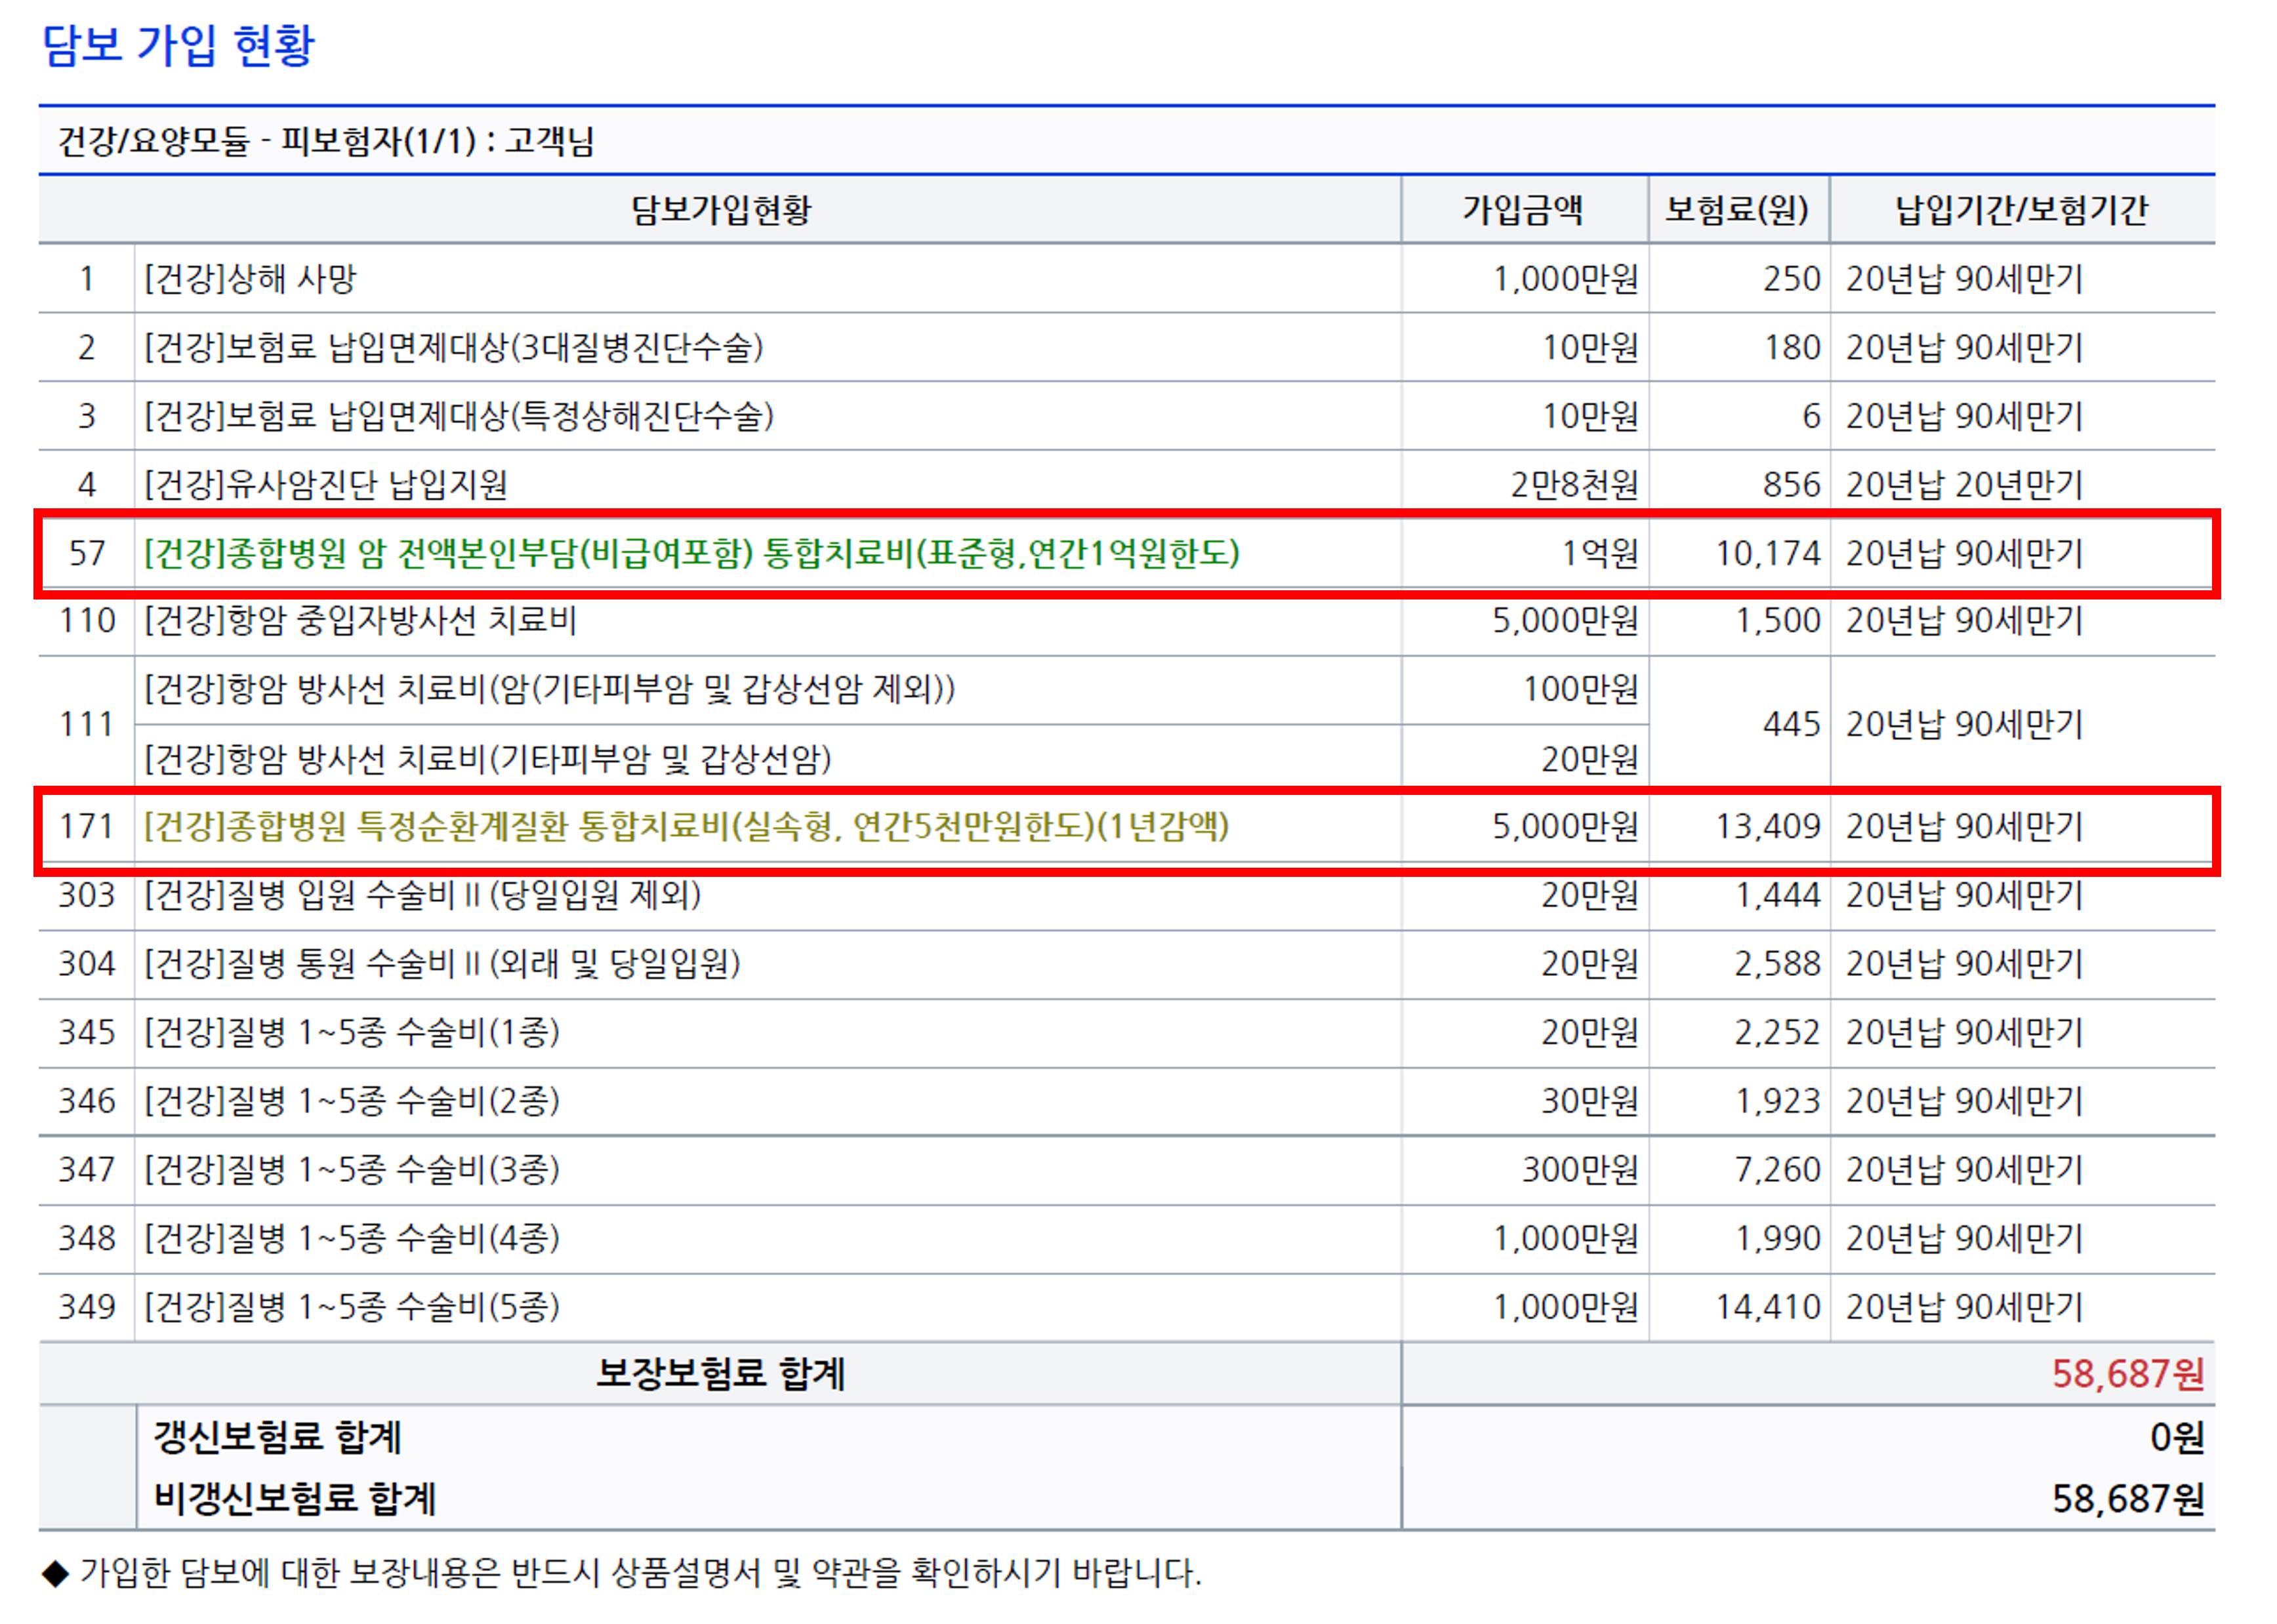Click '[건강]항암 방사선 치료비(기타피부암 및 갑상선암)'
The image size is (2277, 1624).
point(488,759)
